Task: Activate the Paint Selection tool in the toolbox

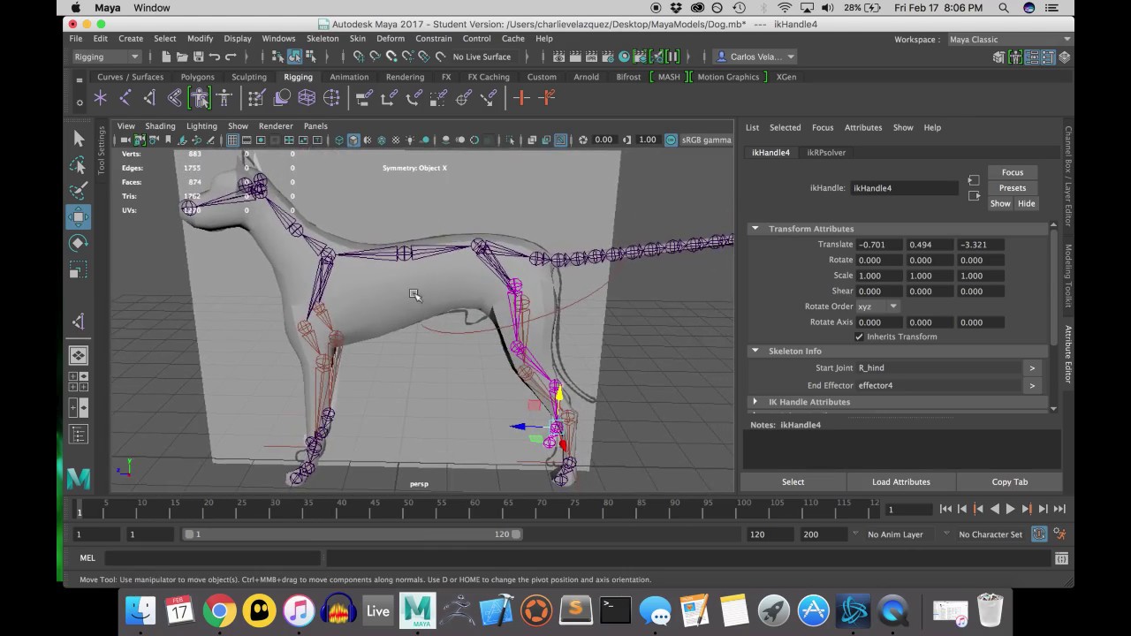Action: [x=79, y=191]
